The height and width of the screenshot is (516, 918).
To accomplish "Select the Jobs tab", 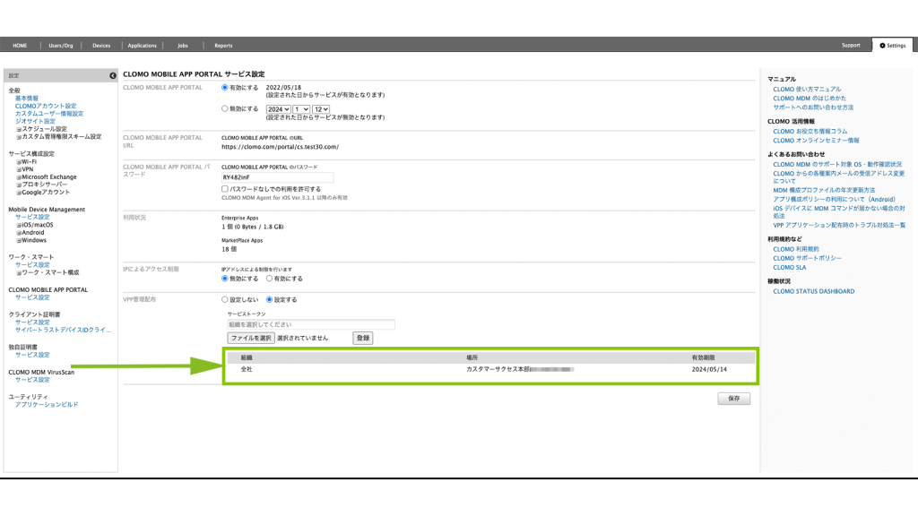I will pos(183,46).
